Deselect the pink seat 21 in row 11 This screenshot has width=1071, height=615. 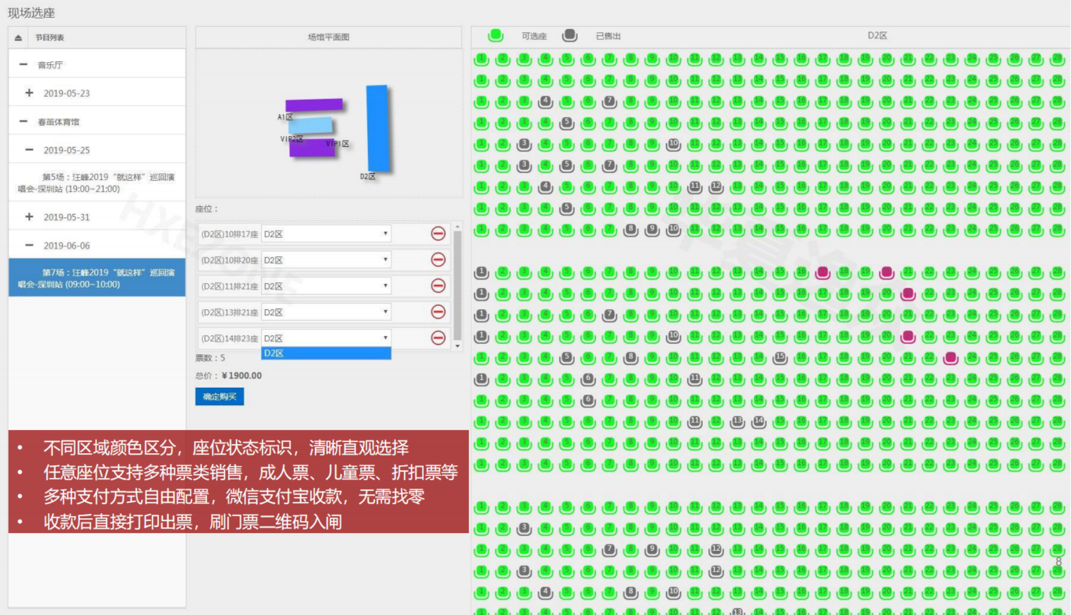pyautogui.click(x=908, y=294)
